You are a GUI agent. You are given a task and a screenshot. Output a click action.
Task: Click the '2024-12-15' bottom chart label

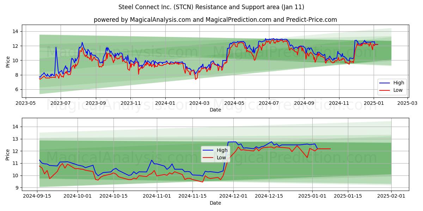pyautogui.click(x=269, y=197)
